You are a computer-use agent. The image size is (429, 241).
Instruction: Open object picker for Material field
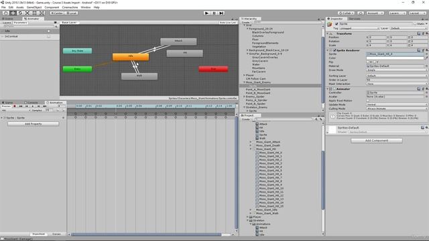[x=426, y=66]
